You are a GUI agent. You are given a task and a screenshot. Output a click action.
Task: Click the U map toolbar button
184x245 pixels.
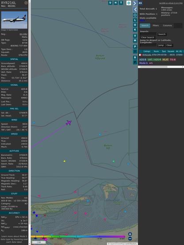(x=110, y=3)
